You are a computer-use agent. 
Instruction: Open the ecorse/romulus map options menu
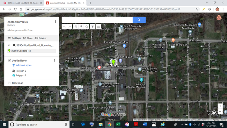[x=55, y=21]
